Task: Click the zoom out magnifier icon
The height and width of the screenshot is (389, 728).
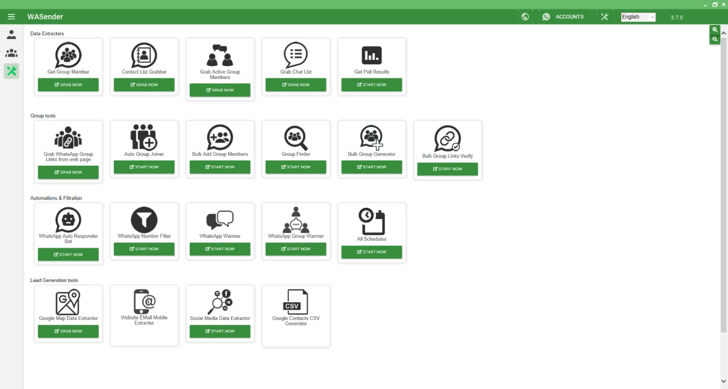Action: point(715,39)
